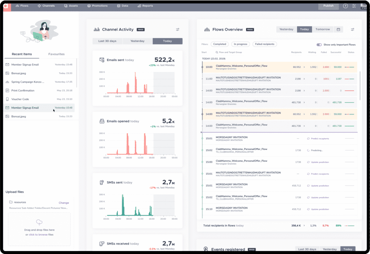Click the Flows Overview list scrollbar

click(x=360, y=86)
